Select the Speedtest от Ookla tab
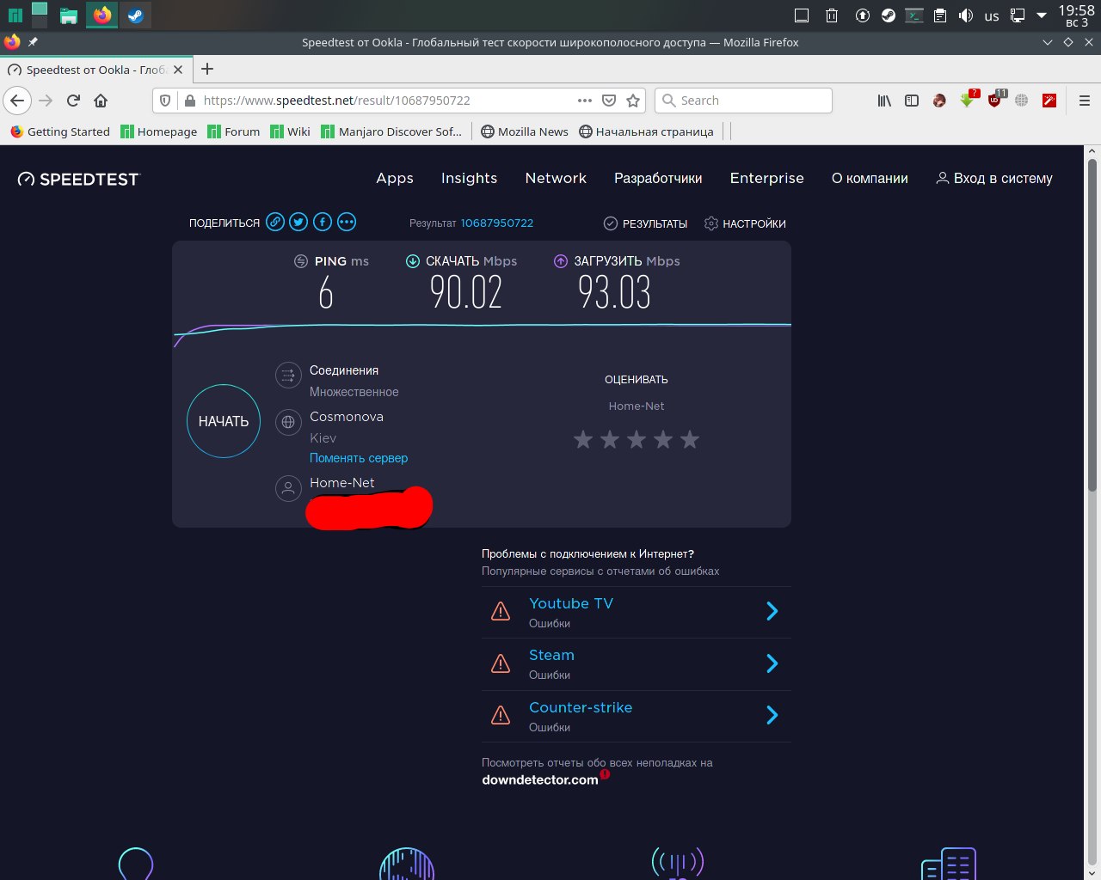Screen dimensions: 1101x880 pos(95,70)
